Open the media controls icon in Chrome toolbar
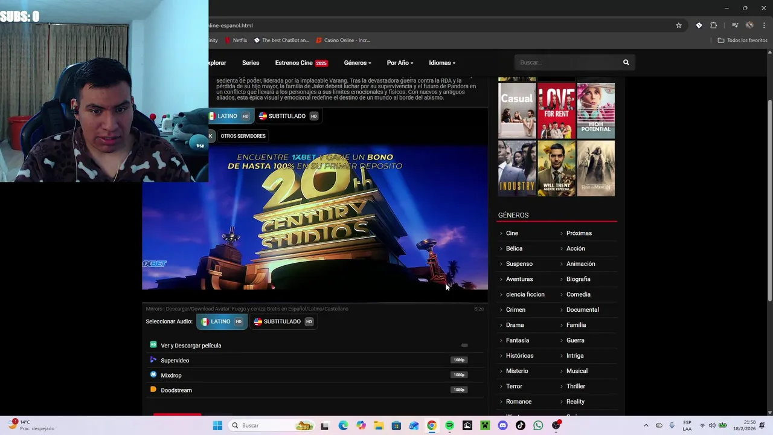Viewport: 773px width, 435px height. tap(735, 25)
